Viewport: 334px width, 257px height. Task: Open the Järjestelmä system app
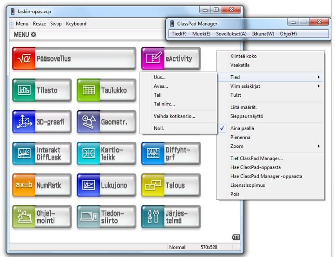(171, 217)
